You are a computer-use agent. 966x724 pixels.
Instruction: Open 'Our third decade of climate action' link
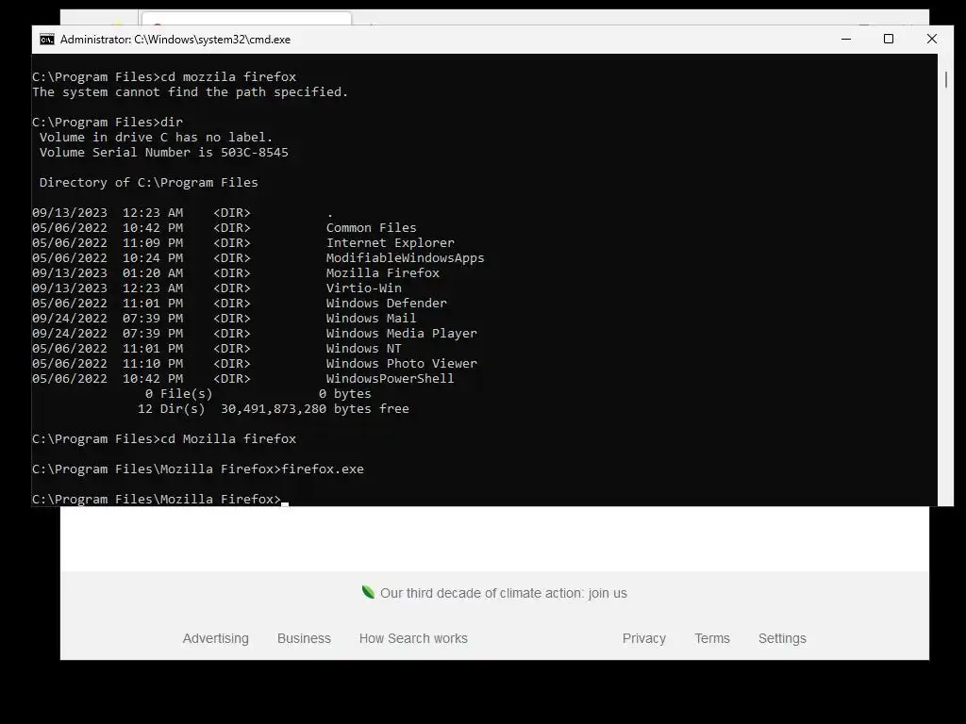pyautogui.click(x=504, y=594)
